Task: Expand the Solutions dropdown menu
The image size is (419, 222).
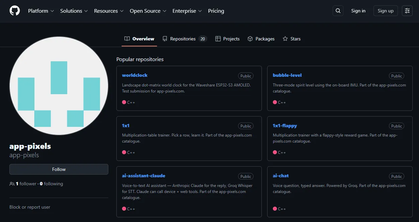Action: (x=74, y=11)
